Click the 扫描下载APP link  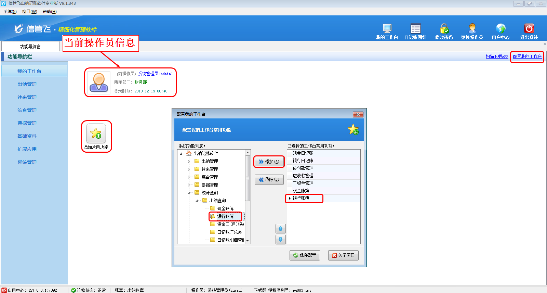coord(497,56)
